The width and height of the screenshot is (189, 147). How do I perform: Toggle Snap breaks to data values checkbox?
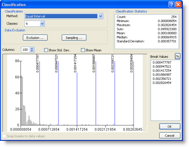point(4,136)
